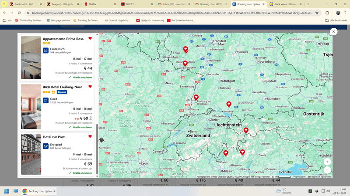Screen dimensions: 350x196
Task: Click the hotel list scrollbar up arrow
Action: [97, 34]
